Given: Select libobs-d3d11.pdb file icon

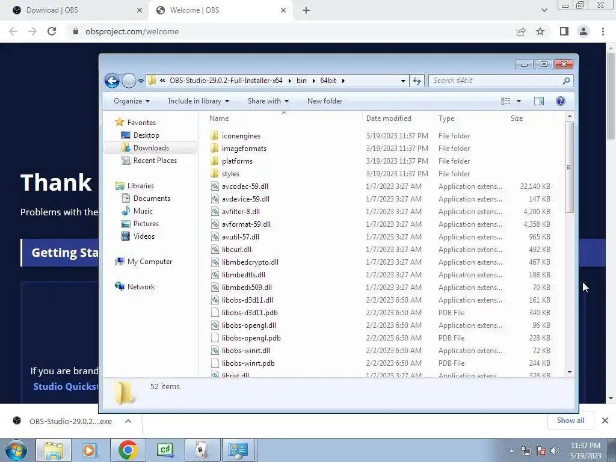Looking at the screenshot, I should pos(215,313).
